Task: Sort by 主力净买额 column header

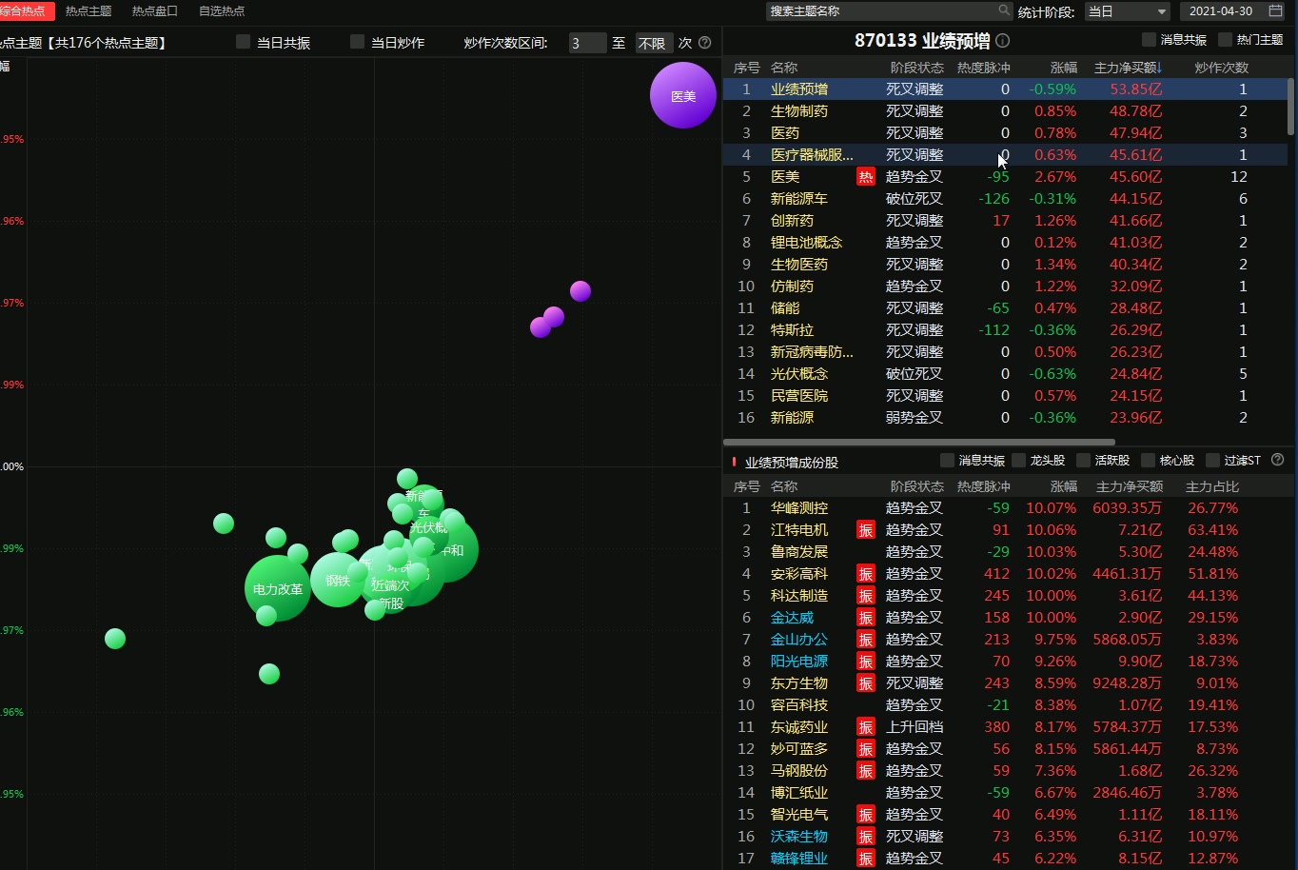Action: tap(1128, 68)
